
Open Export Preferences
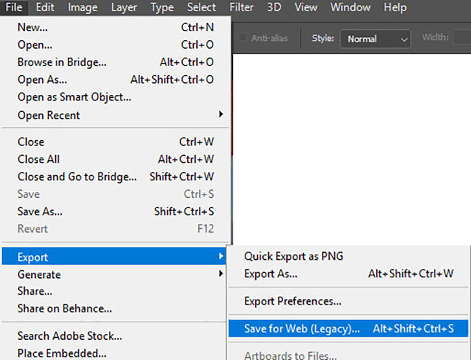293,301
